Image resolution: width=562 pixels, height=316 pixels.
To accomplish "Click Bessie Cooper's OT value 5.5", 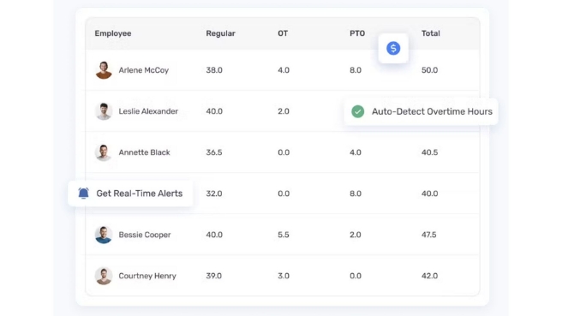I will click(284, 235).
